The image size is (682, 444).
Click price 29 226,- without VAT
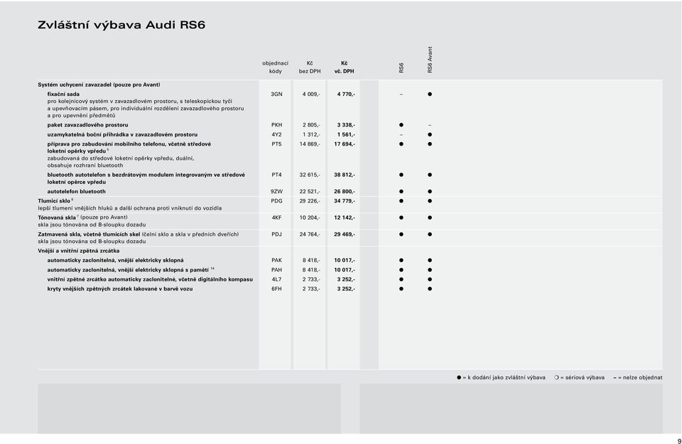pos(310,201)
